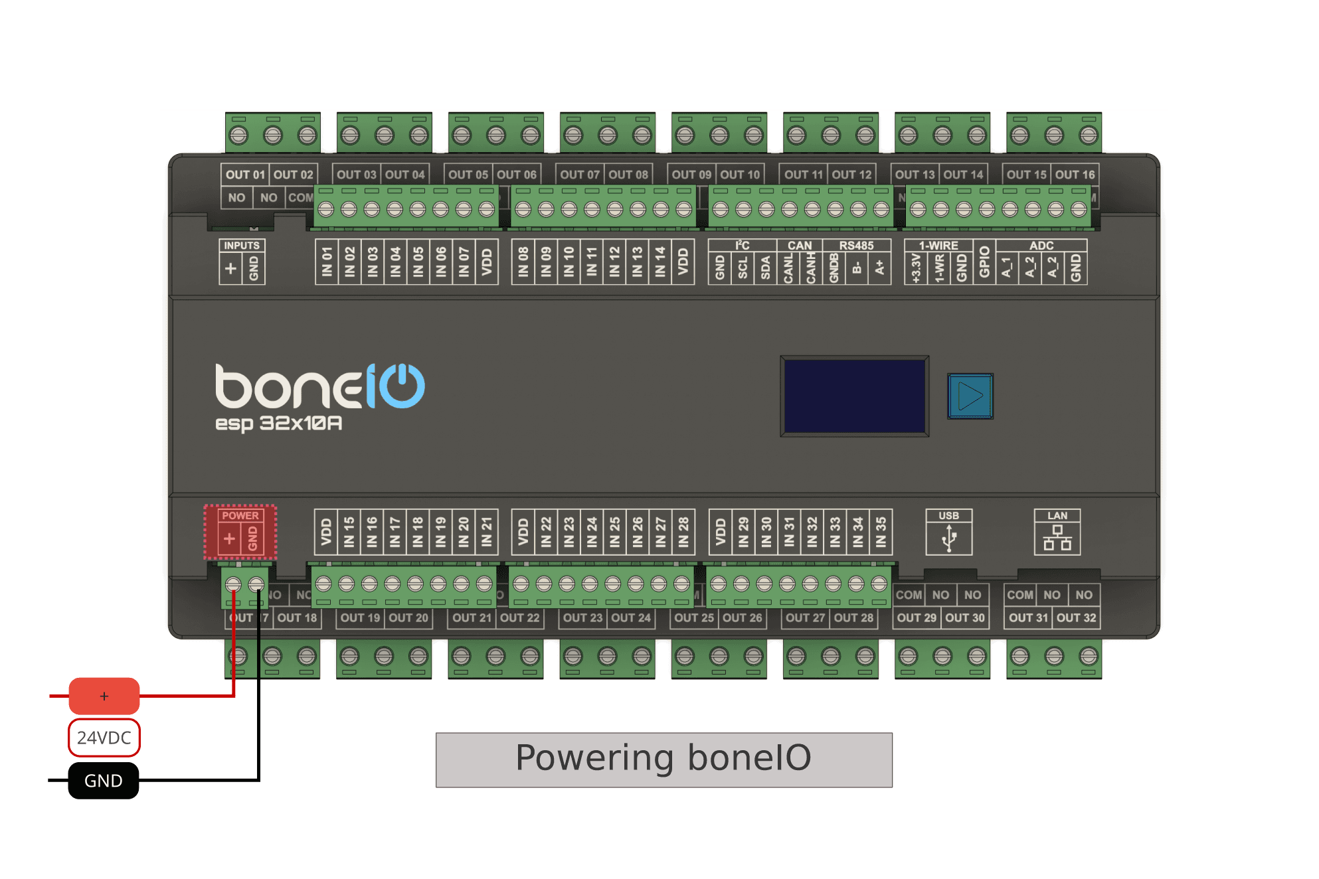Click the +3.3V pin label
Screen dimensions: 1319x879
pyautogui.click(x=916, y=268)
